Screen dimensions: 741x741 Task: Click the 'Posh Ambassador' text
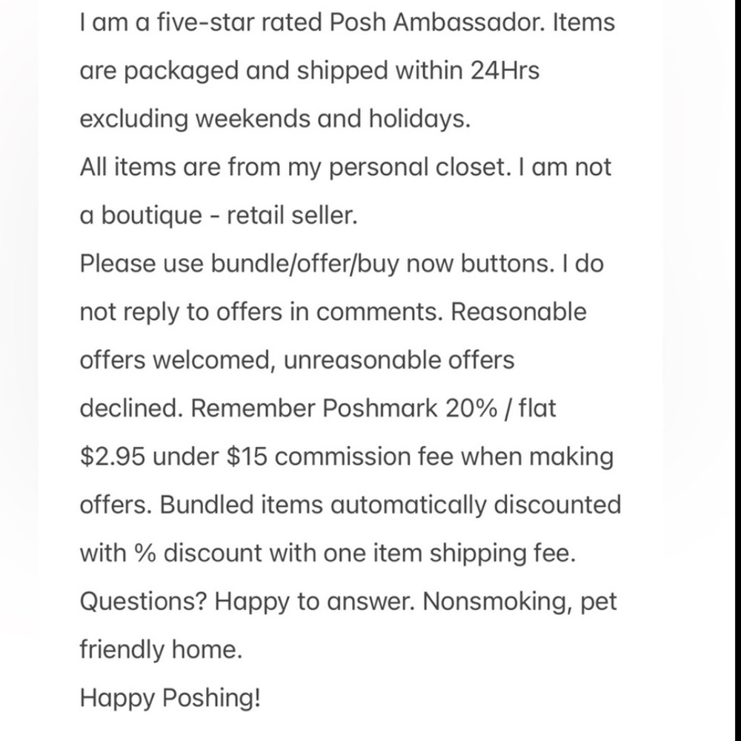click(436, 21)
